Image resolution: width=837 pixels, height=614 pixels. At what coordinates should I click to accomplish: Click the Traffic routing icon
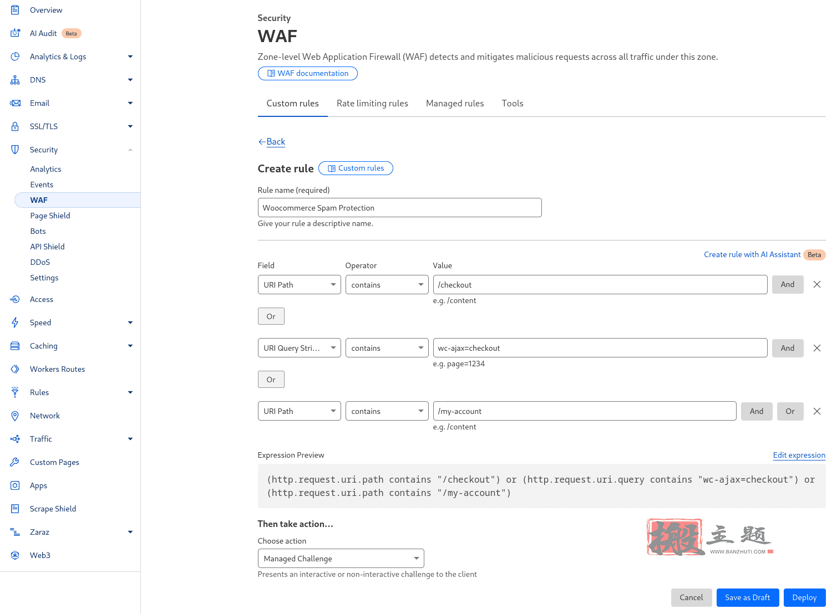pyautogui.click(x=15, y=439)
